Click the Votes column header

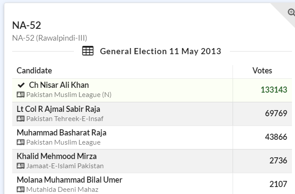pyautogui.click(x=262, y=70)
